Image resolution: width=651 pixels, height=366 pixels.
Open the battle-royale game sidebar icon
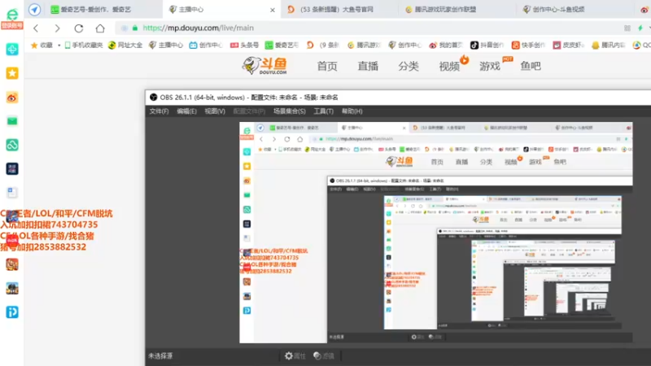tap(12, 289)
